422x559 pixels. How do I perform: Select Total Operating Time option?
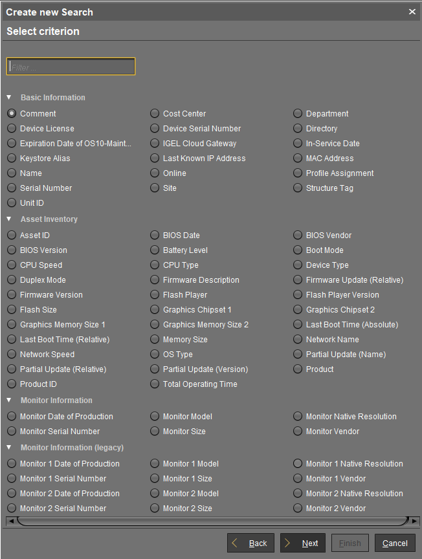[x=155, y=384]
